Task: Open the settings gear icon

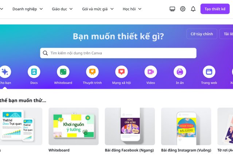Action: tap(183, 9)
